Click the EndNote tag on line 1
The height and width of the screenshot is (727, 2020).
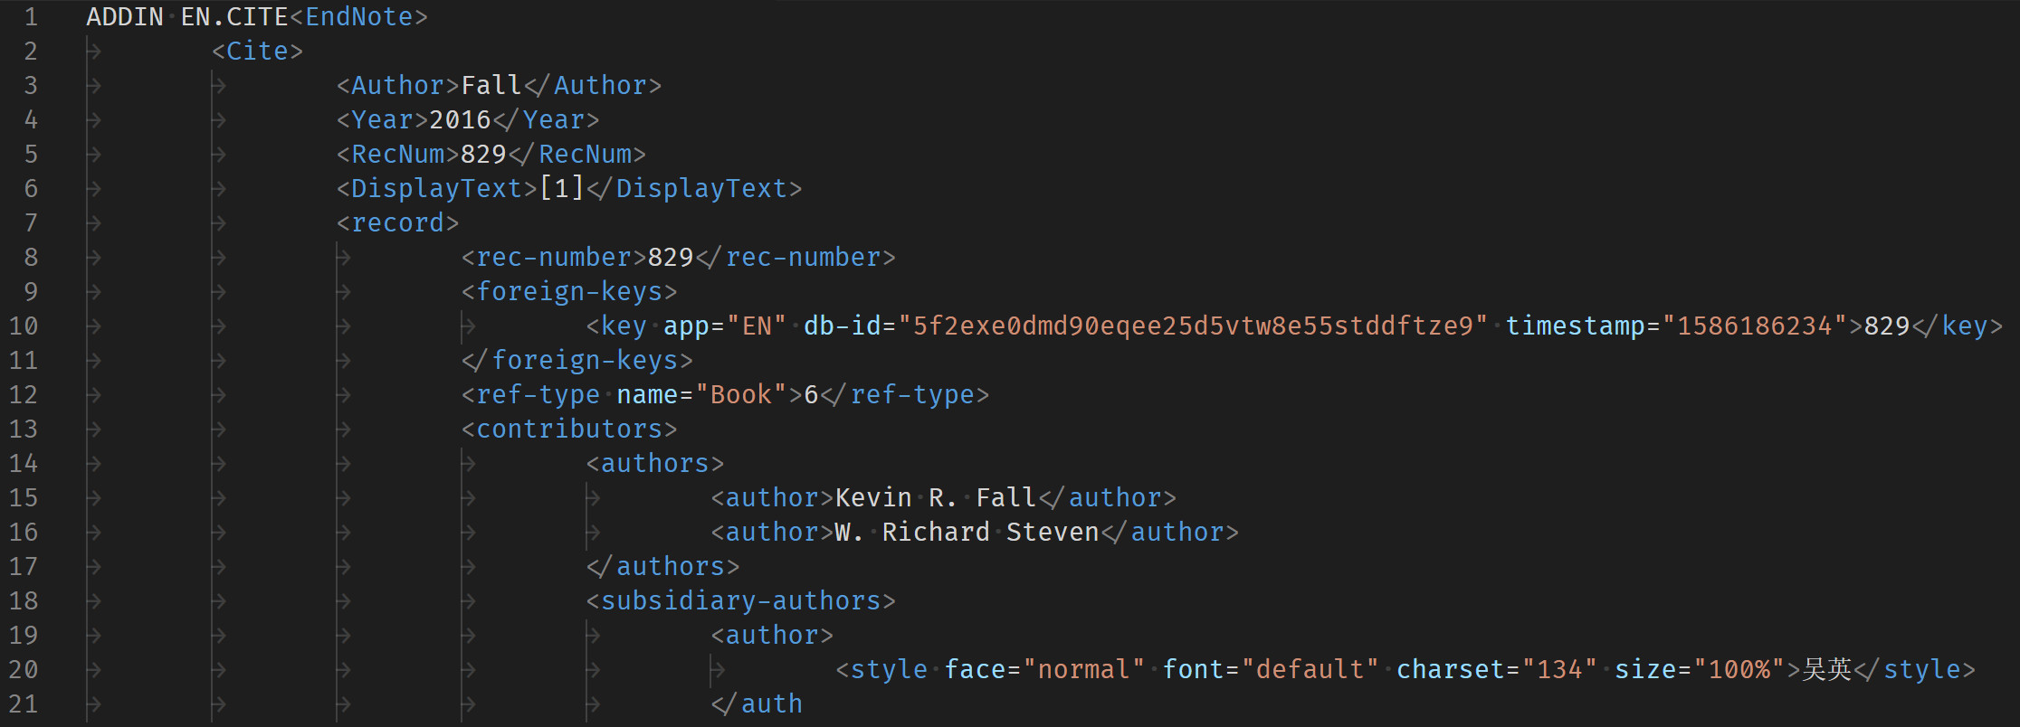pyautogui.click(x=358, y=16)
